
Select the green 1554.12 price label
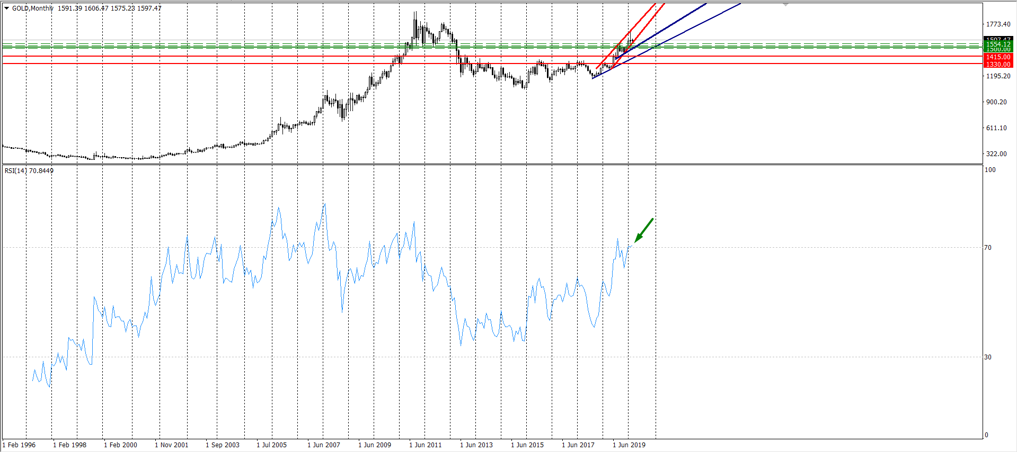point(997,44)
